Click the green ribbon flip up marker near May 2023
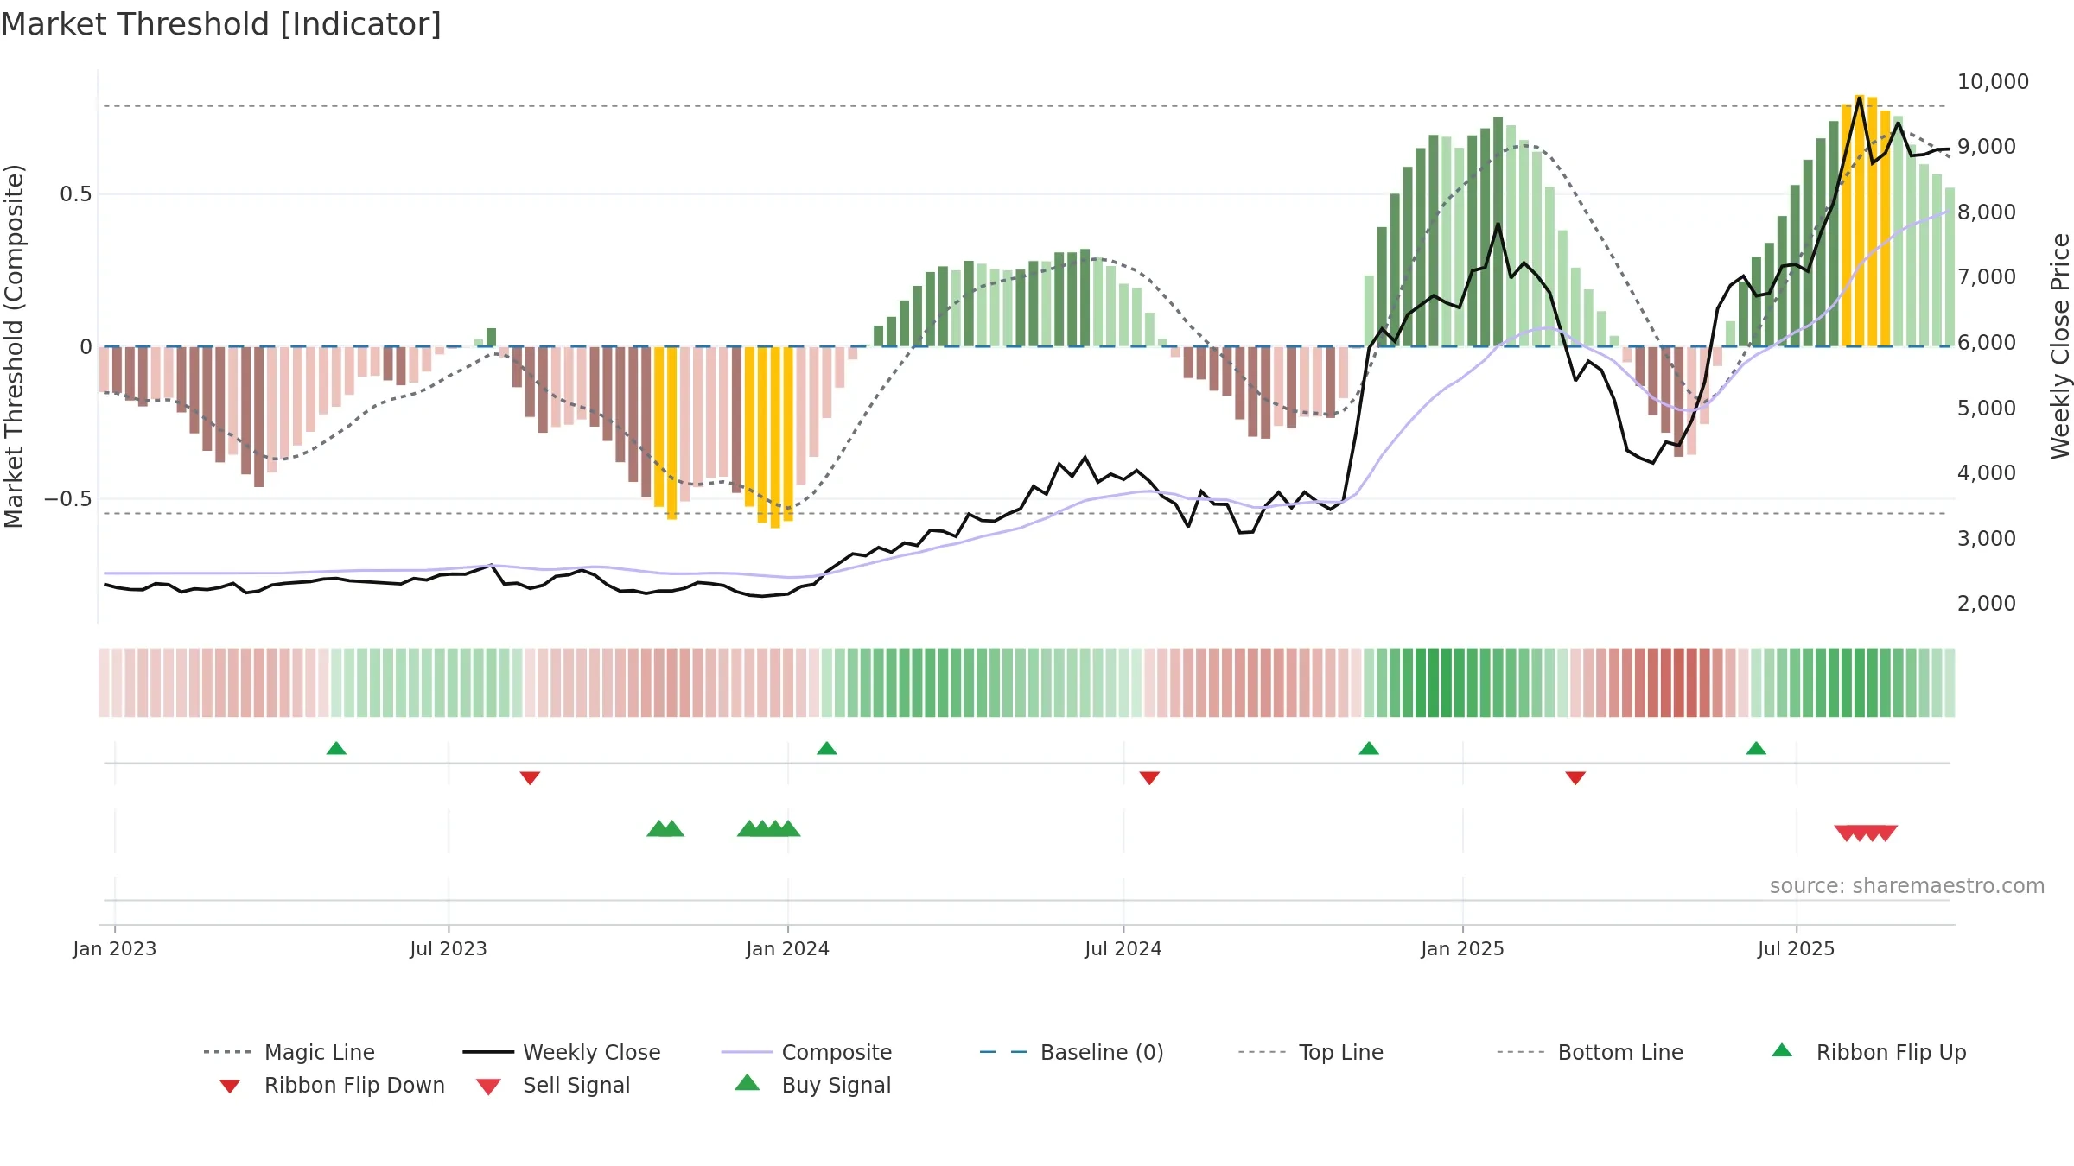The image size is (2074, 1166). [336, 748]
